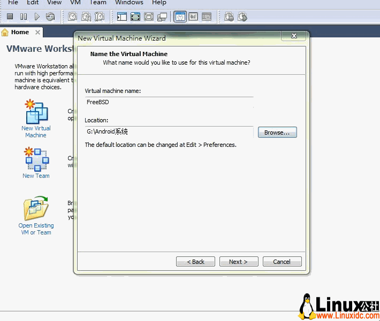The width and height of the screenshot is (380, 321).
Task: Click the Take Snapshot toolbar icon
Action: click(72, 17)
